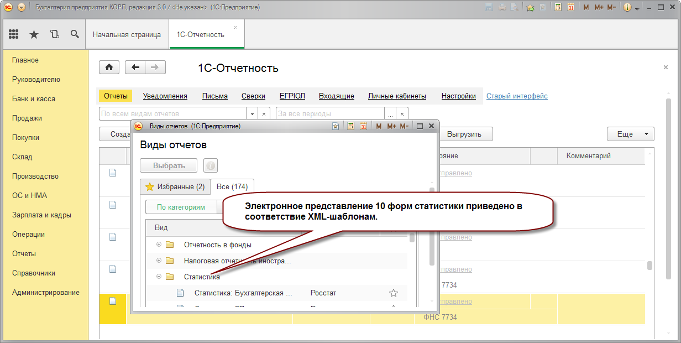
Task: Click the За все периоды input field
Action: pos(330,113)
